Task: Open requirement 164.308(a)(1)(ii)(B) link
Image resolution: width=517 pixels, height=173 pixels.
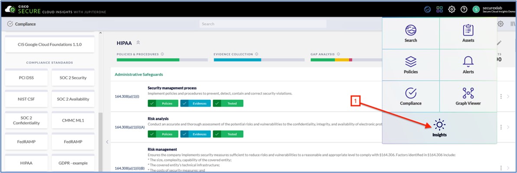Action: click(x=130, y=168)
